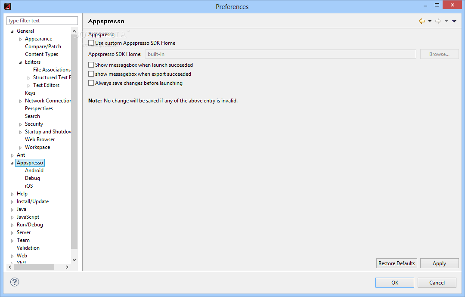
Task: Expand the Ant tree node
Action: (12, 155)
